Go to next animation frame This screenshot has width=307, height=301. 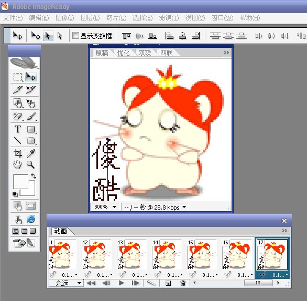(x=136, y=283)
